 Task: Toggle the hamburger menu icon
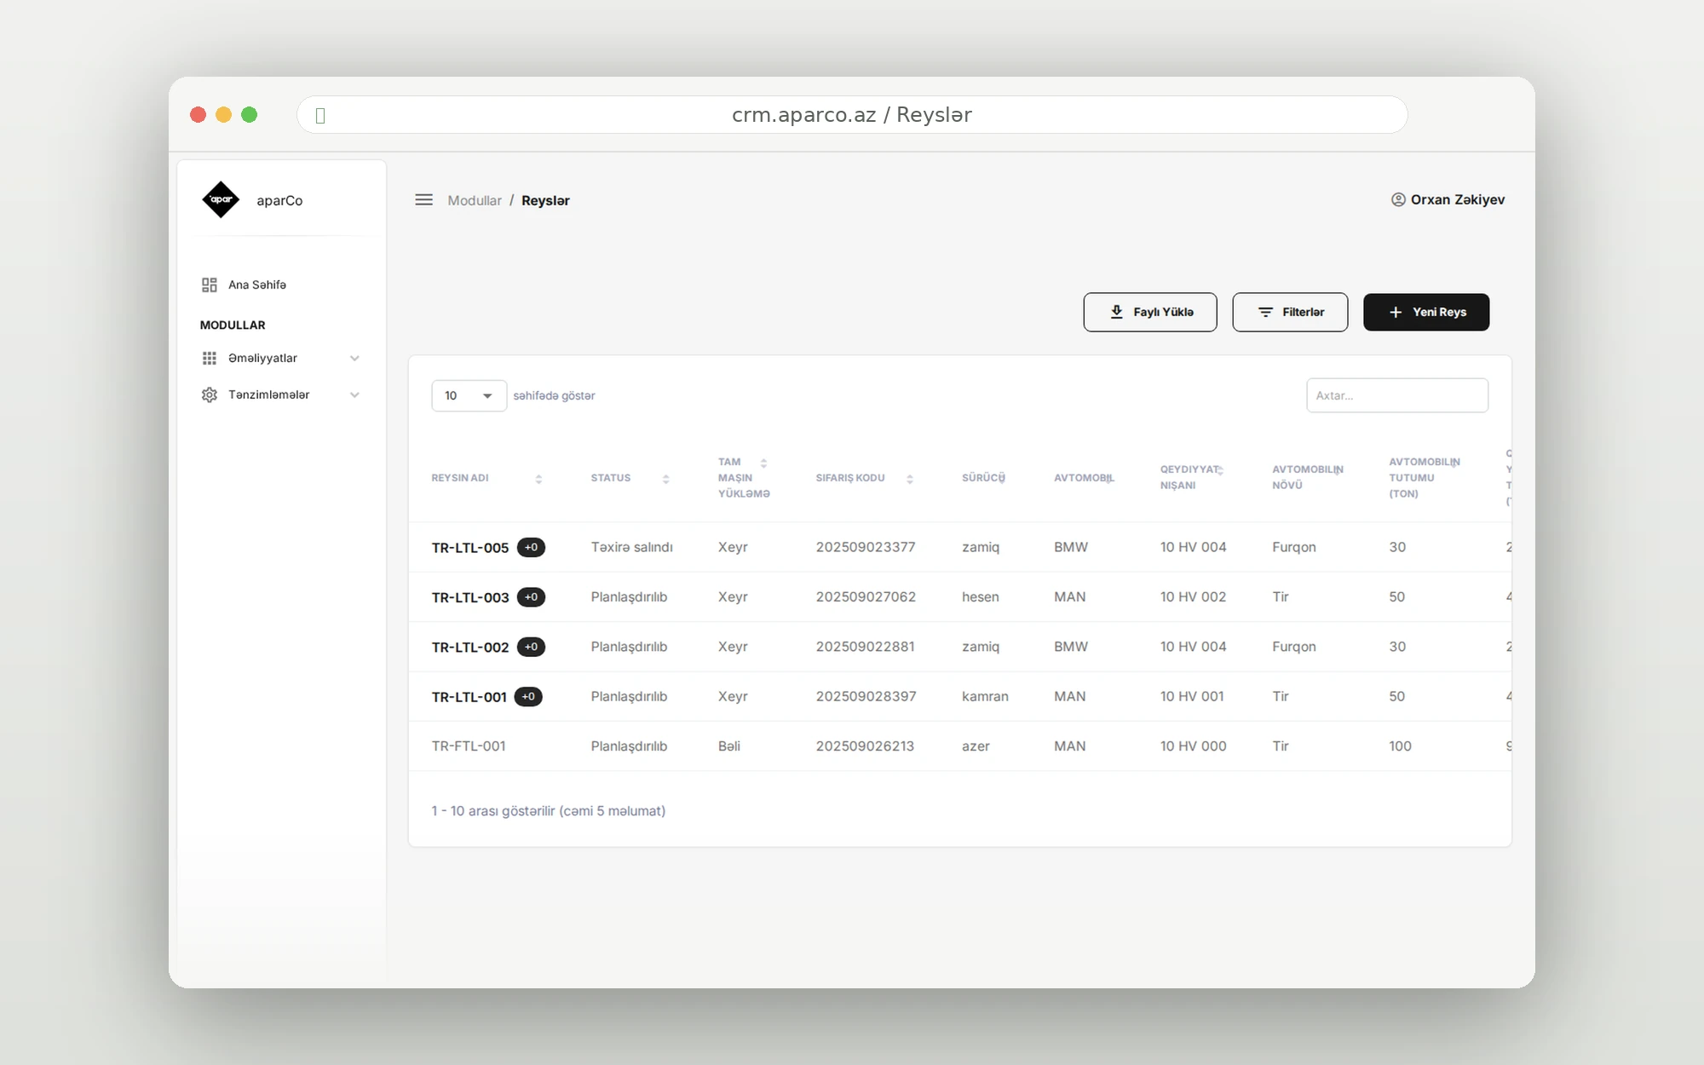point(423,199)
